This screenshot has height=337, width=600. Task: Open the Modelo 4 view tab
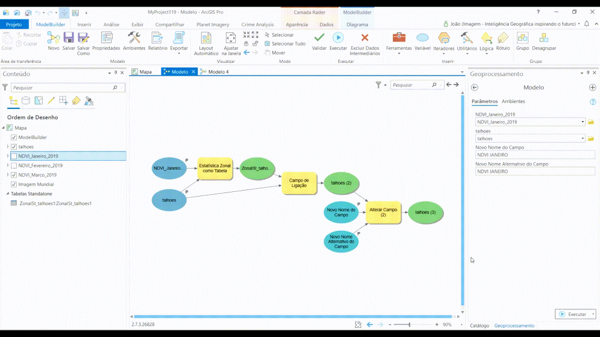tap(217, 72)
